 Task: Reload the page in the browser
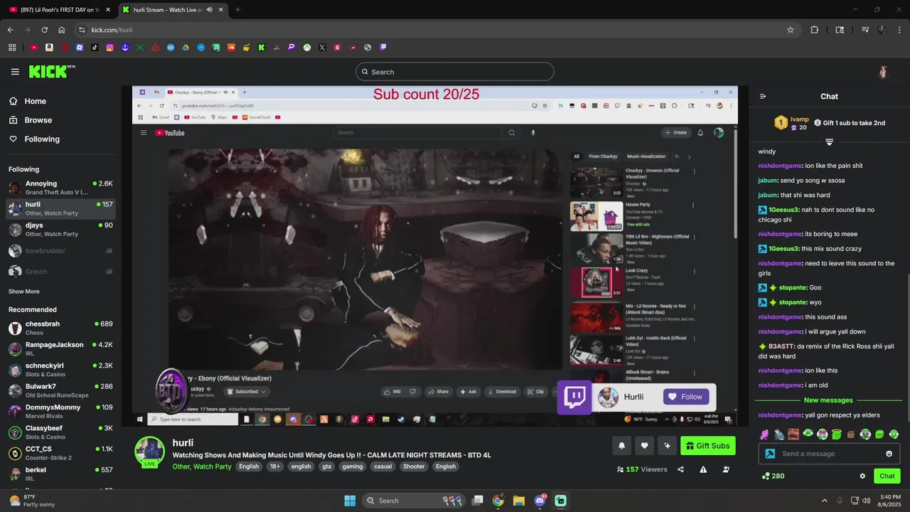(45, 30)
